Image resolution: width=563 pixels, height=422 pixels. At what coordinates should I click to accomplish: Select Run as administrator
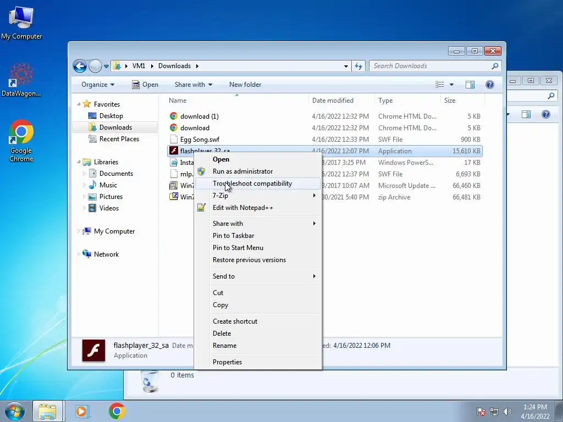pyautogui.click(x=258, y=171)
